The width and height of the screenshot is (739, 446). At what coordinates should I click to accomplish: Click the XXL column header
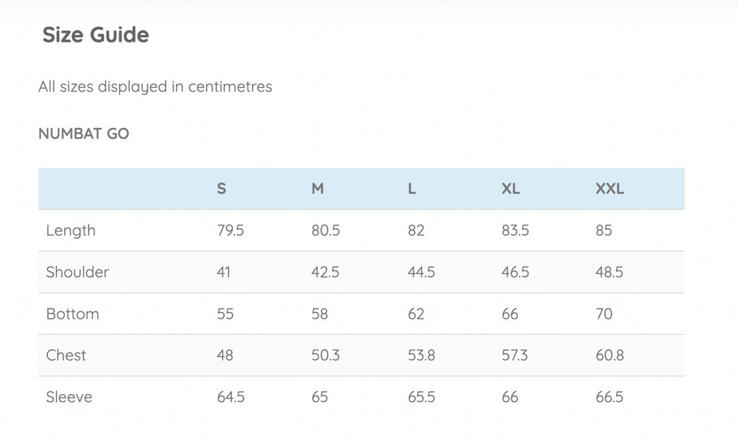[610, 189]
